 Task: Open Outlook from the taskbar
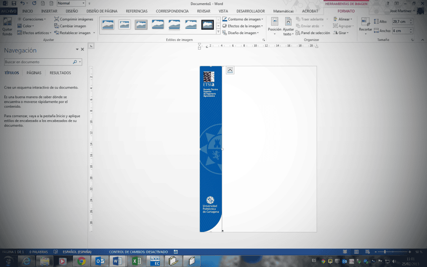click(x=100, y=261)
